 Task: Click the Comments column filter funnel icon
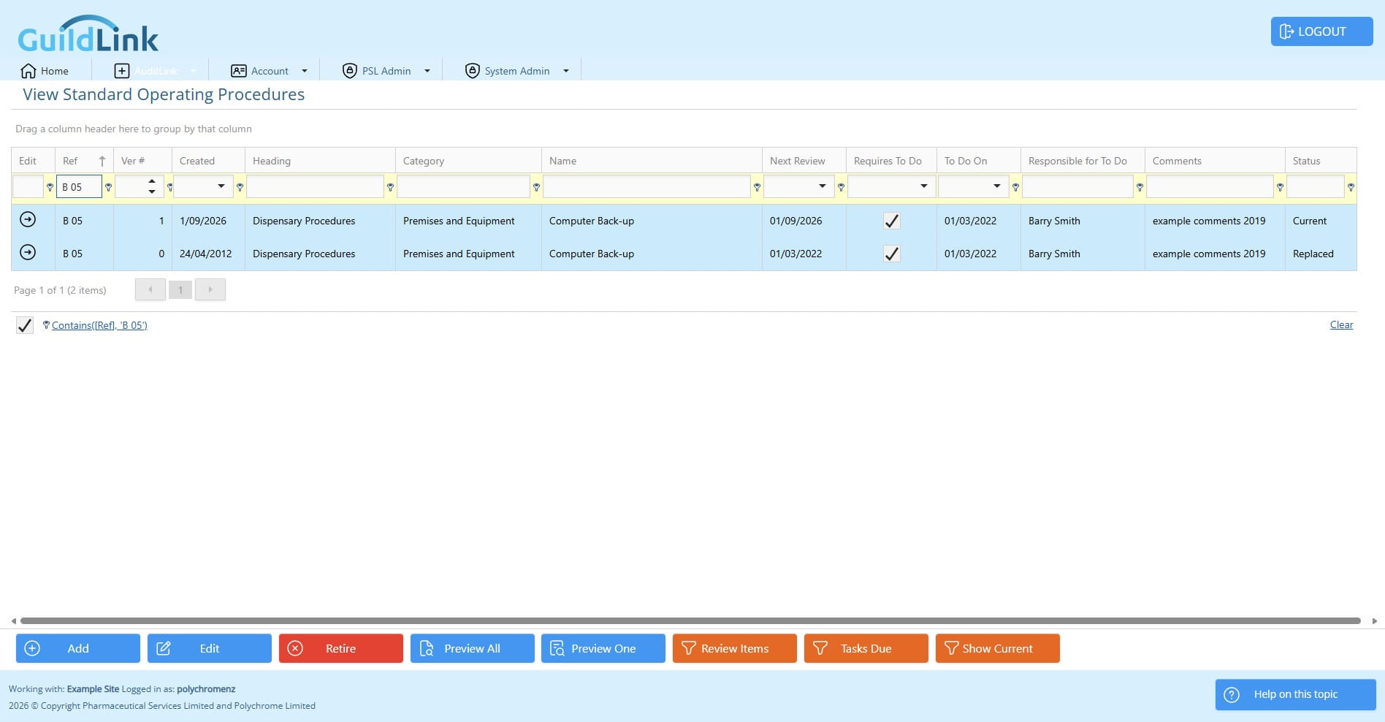click(x=1280, y=187)
